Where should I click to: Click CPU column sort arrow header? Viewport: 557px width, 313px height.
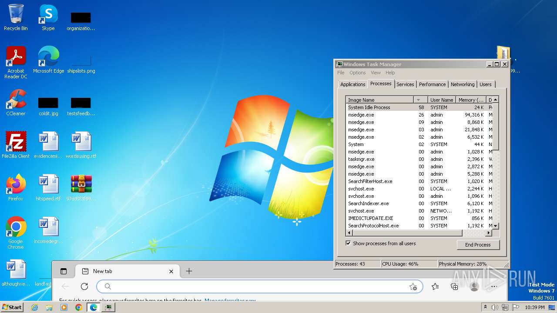point(420,100)
